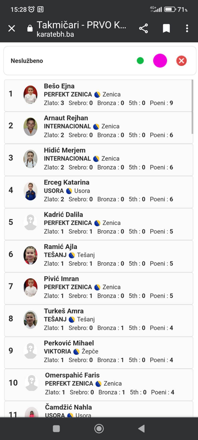Click the flag icon beside Tešanj for Ramić Ajla
Image resolution: width=198 pixels, height=440 pixels.
(x=72, y=255)
